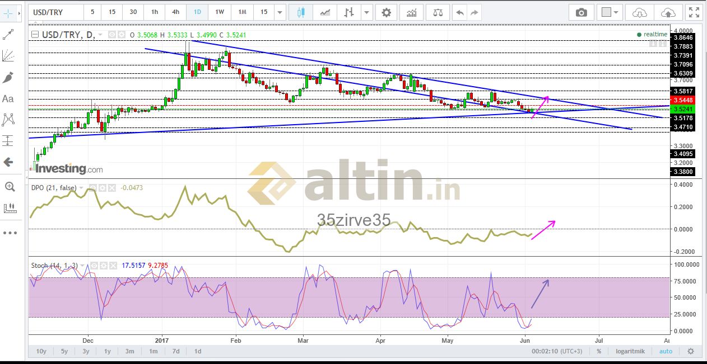707x364 pixels.
Task: Expand the DPO indicator dropdown arrow
Action: click(x=82, y=188)
